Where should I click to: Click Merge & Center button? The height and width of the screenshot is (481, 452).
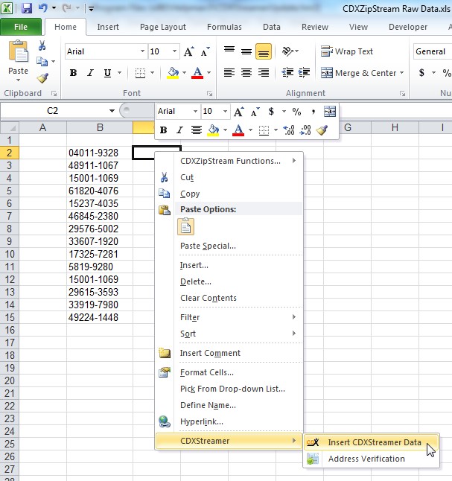tap(358, 73)
